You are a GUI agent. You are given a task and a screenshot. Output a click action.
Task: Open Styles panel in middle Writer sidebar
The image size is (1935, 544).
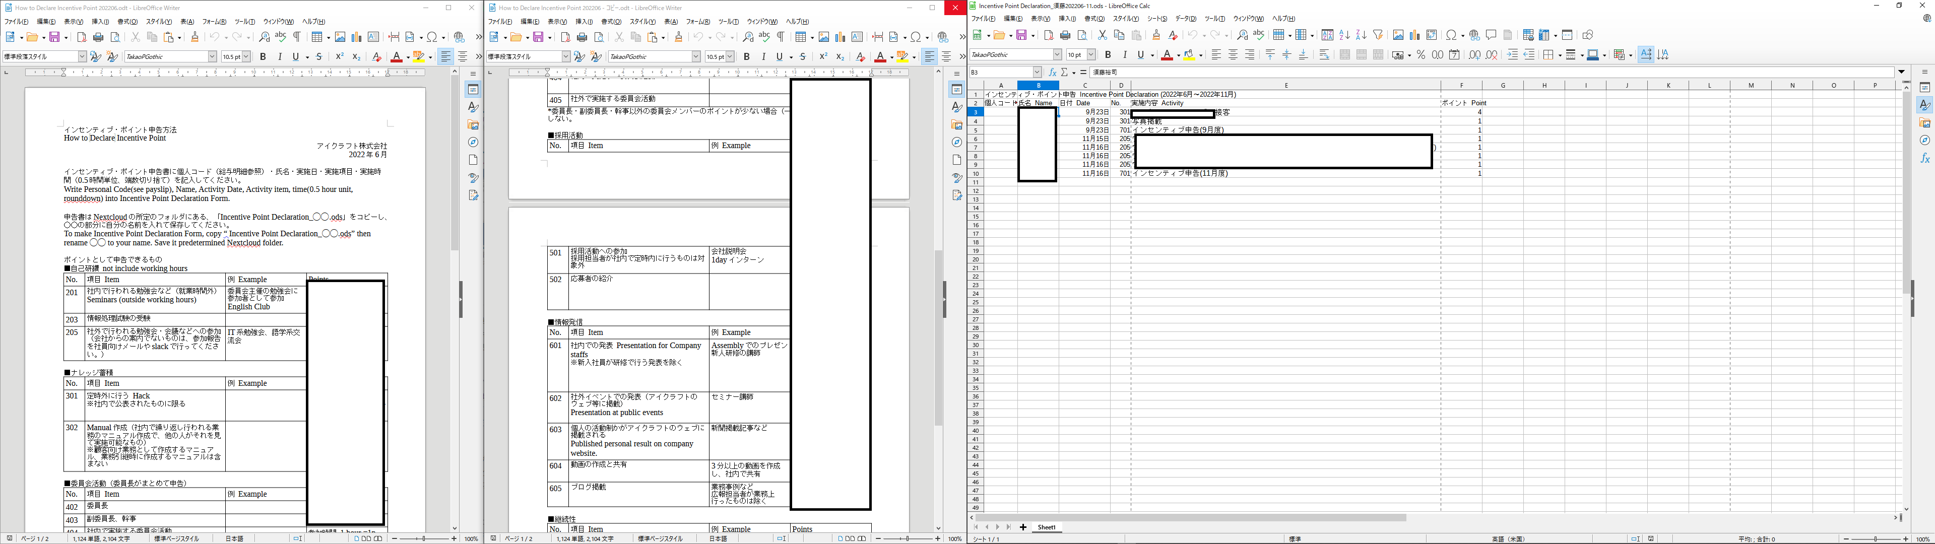(x=957, y=107)
